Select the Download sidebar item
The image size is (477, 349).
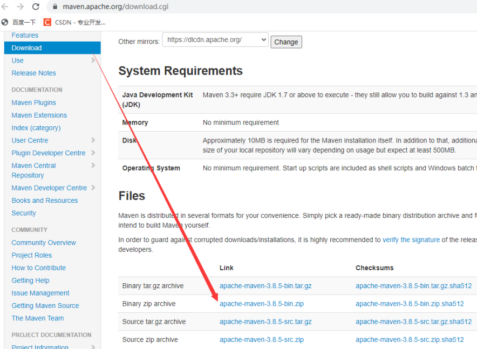coord(27,48)
